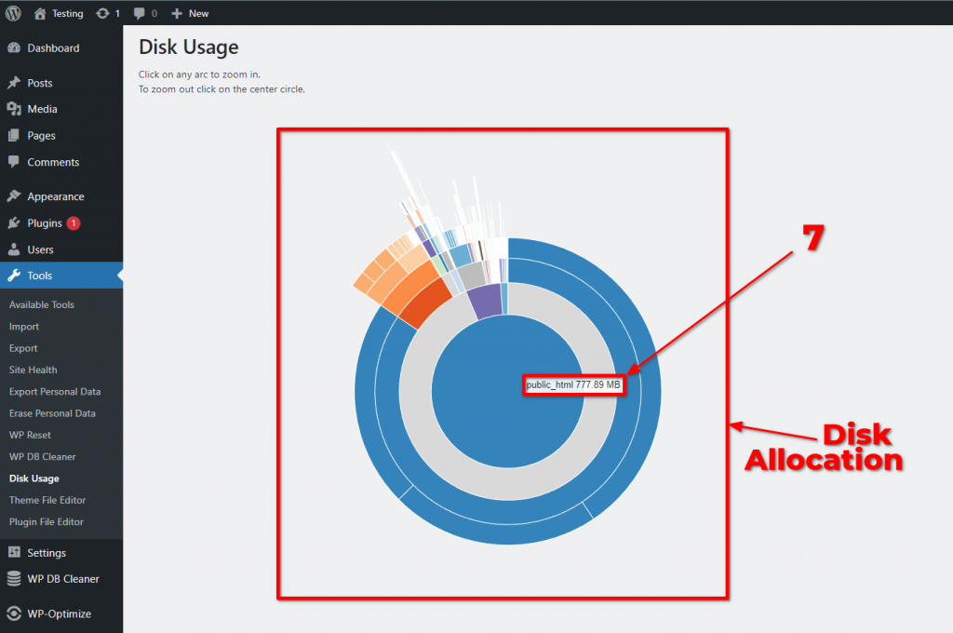This screenshot has width=953, height=633.
Task: Click the Appearance paintbrush icon
Action: pos(14,196)
